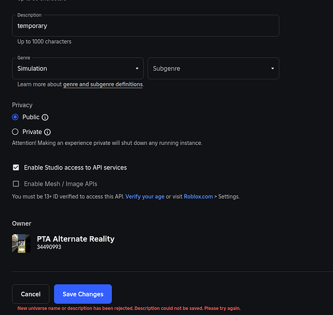
Task: Uncheck Enable Studio access to API services
Action: 16,168
